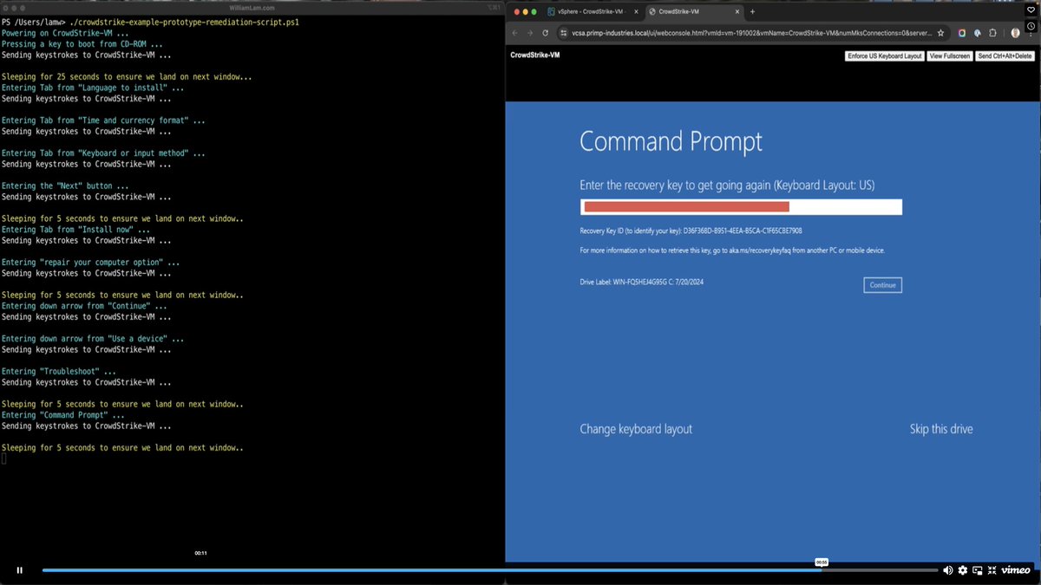Choose Change keyboard layout

[x=636, y=429]
